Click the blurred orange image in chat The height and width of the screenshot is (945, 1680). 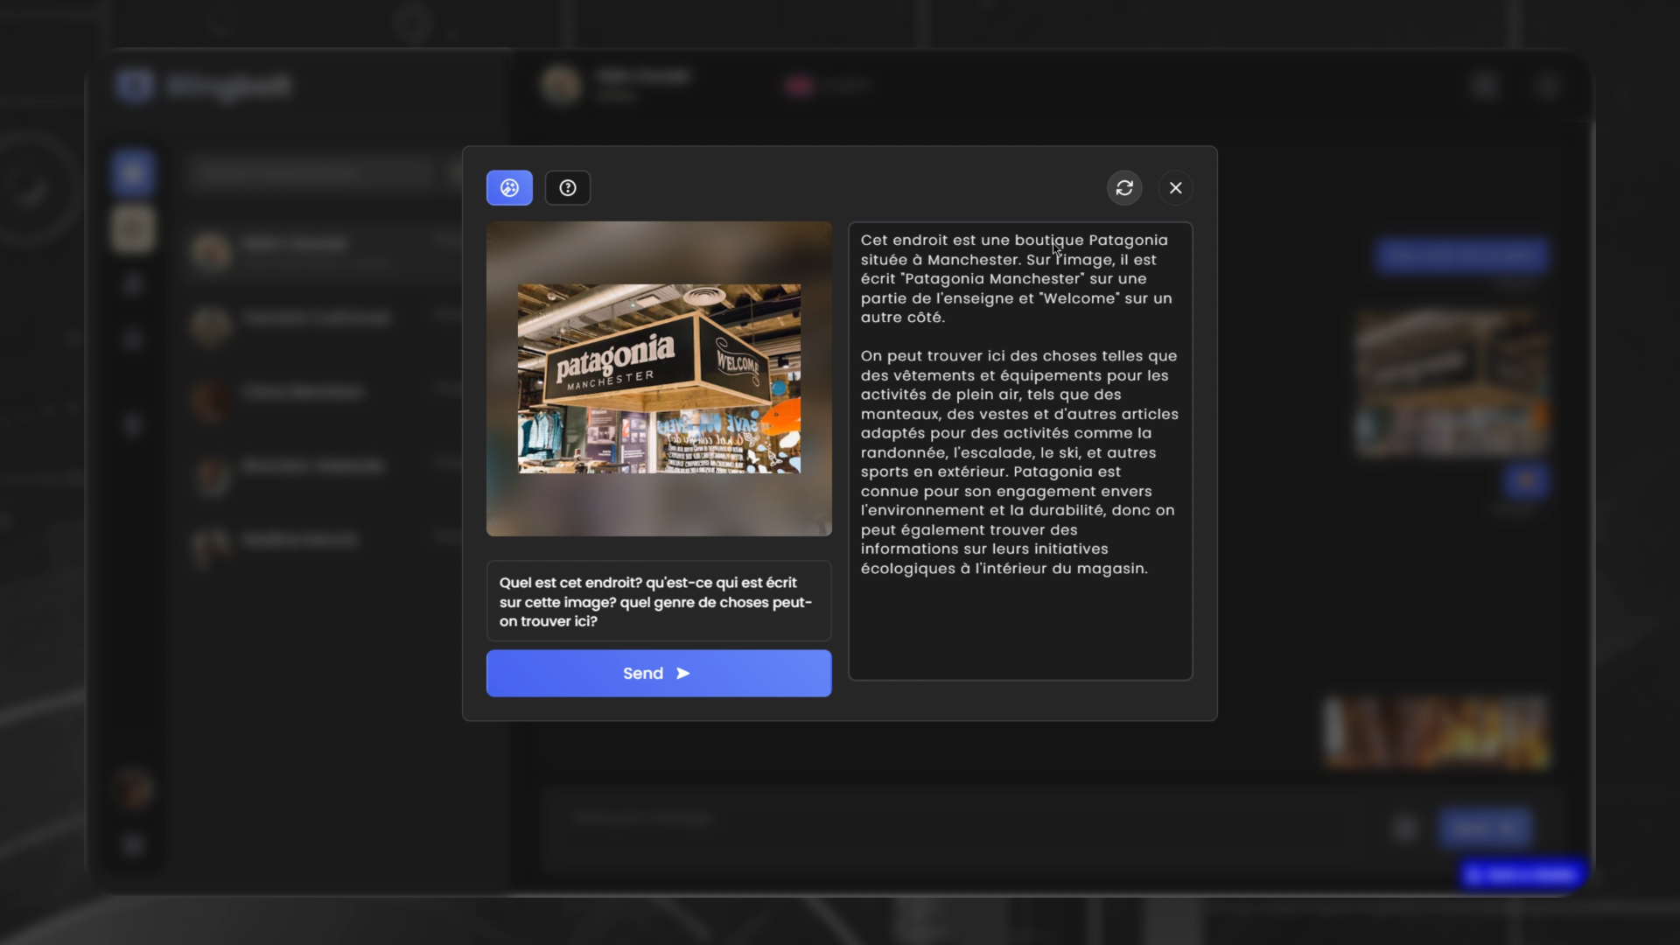tap(1436, 732)
